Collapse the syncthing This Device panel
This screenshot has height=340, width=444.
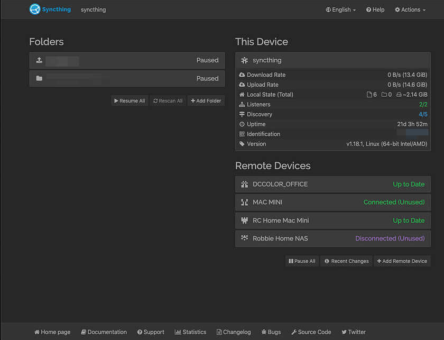click(x=332, y=60)
